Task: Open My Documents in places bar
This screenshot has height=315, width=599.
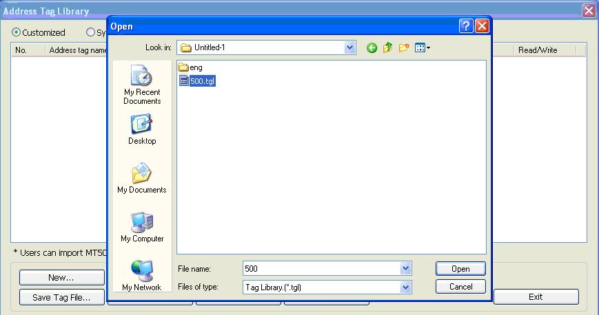Action: (142, 178)
